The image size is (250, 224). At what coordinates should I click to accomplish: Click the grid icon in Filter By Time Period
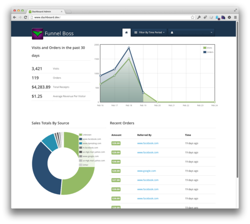coord(136,32)
